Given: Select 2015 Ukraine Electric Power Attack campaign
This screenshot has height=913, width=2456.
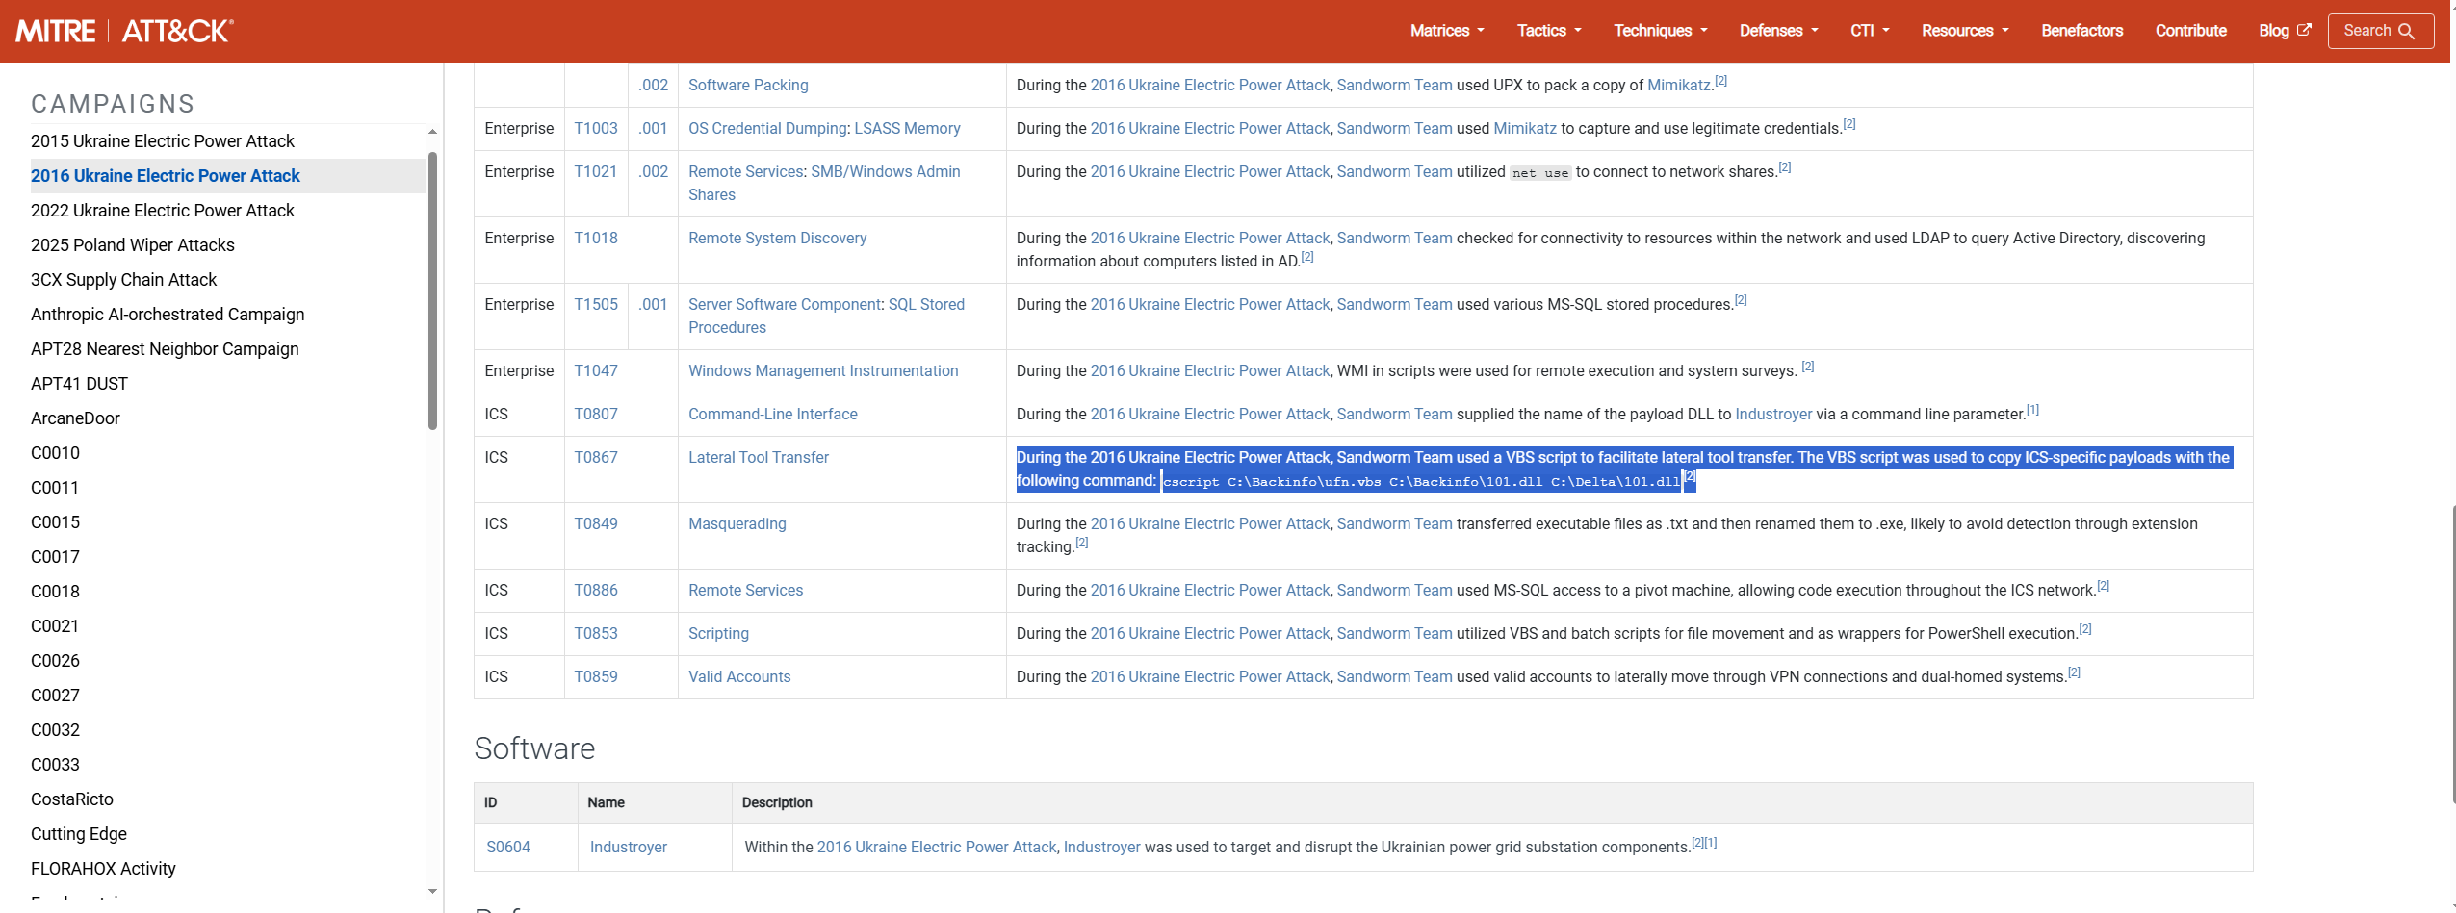Looking at the screenshot, I should 163,141.
